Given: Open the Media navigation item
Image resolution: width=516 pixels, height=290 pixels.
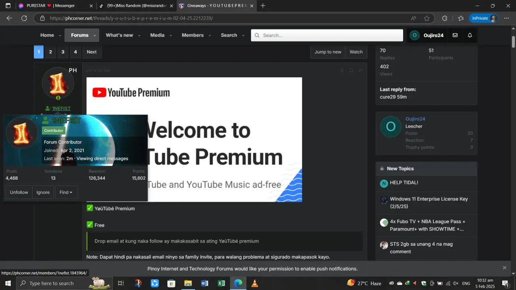Looking at the screenshot, I should 157,35.
